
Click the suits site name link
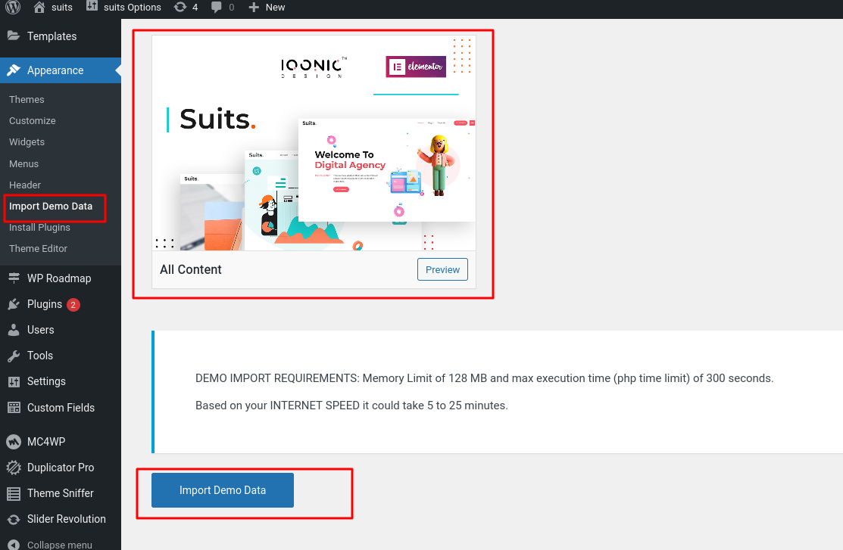(x=62, y=7)
